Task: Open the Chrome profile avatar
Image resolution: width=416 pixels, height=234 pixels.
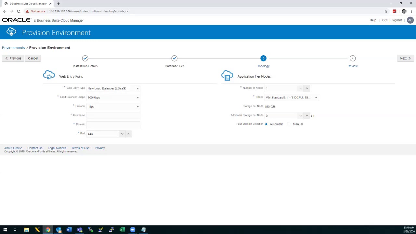Action: tap(404, 11)
